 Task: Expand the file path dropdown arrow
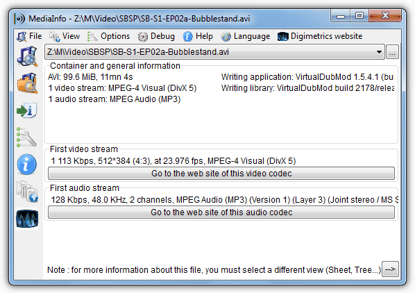(379, 52)
